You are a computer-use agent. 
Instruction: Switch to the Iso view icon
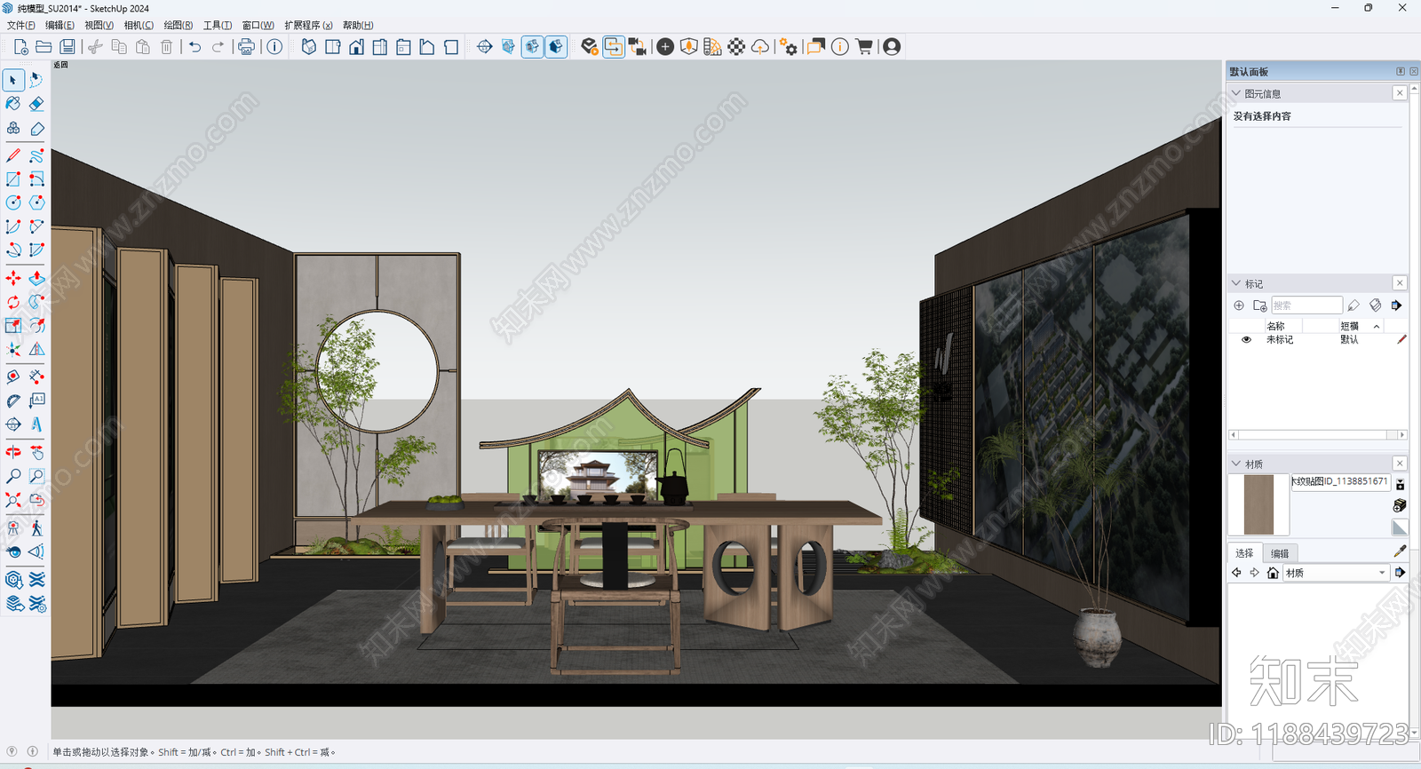click(x=309, y=47)
